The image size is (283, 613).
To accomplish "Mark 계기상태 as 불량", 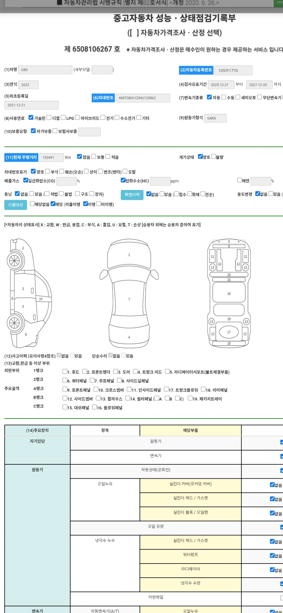I will (x=214, y=157).
